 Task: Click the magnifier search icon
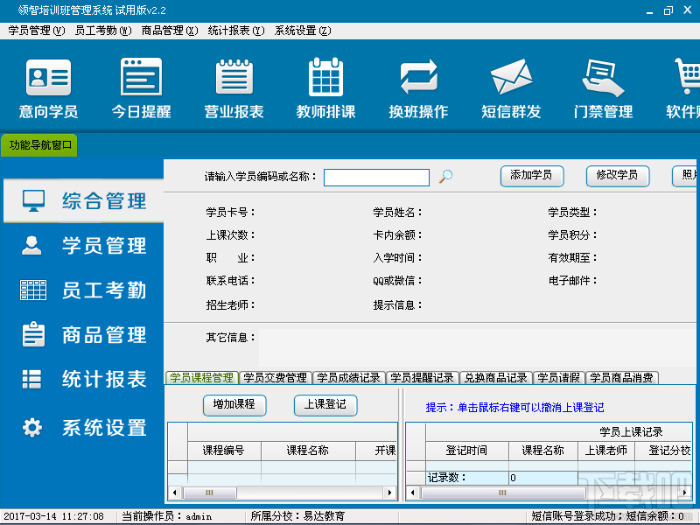click(445, 177)
